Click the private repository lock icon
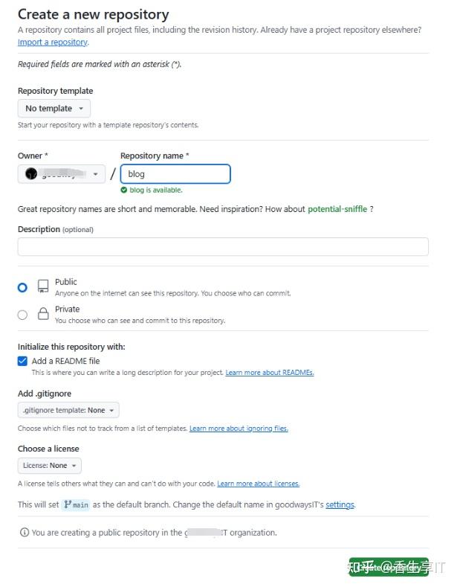The height and width of the screenshot is (587, 457). 43,314
